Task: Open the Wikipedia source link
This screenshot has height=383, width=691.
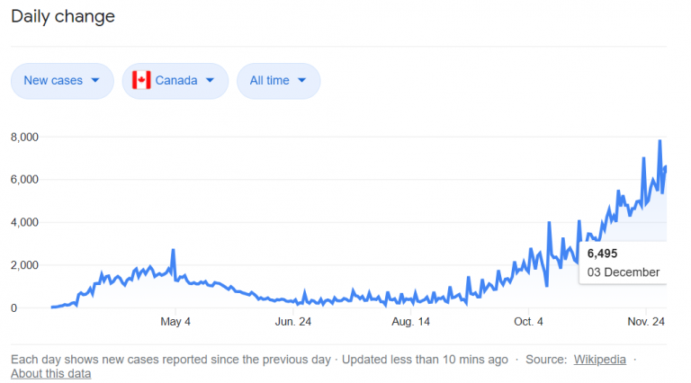Action: pos(601,359)
